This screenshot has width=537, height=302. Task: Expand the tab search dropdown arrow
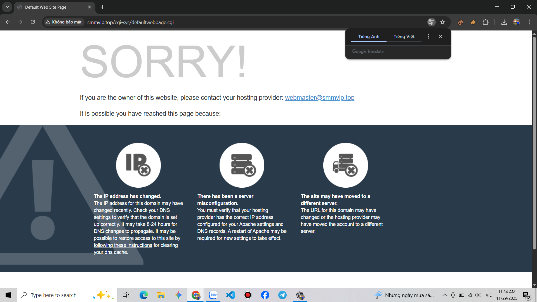point(7,7)
